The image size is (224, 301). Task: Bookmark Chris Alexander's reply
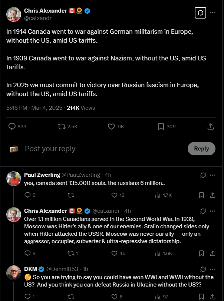tap(201, 254)
